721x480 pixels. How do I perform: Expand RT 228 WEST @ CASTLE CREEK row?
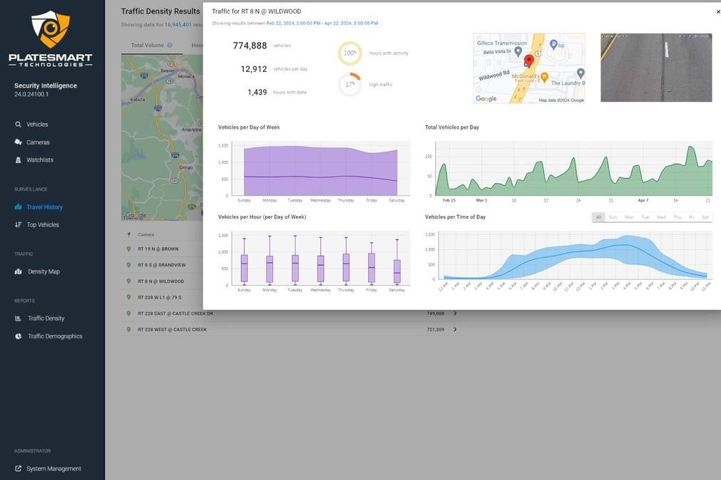click(x=456, y=329)
